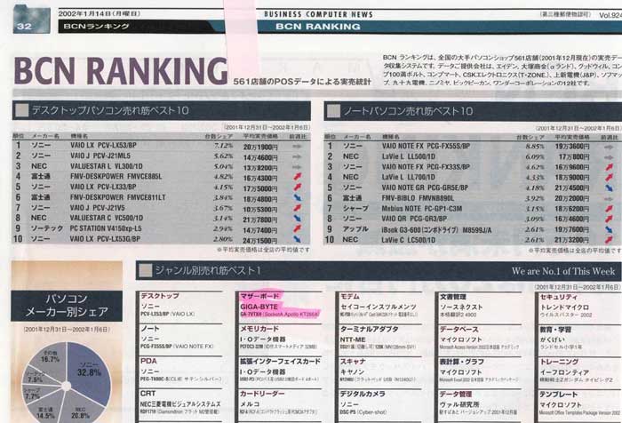The height and width of the screenshot is (423, 622).
Task: Click the page number 32 badge
Action: pyautogui.click(x=25, y=28)
